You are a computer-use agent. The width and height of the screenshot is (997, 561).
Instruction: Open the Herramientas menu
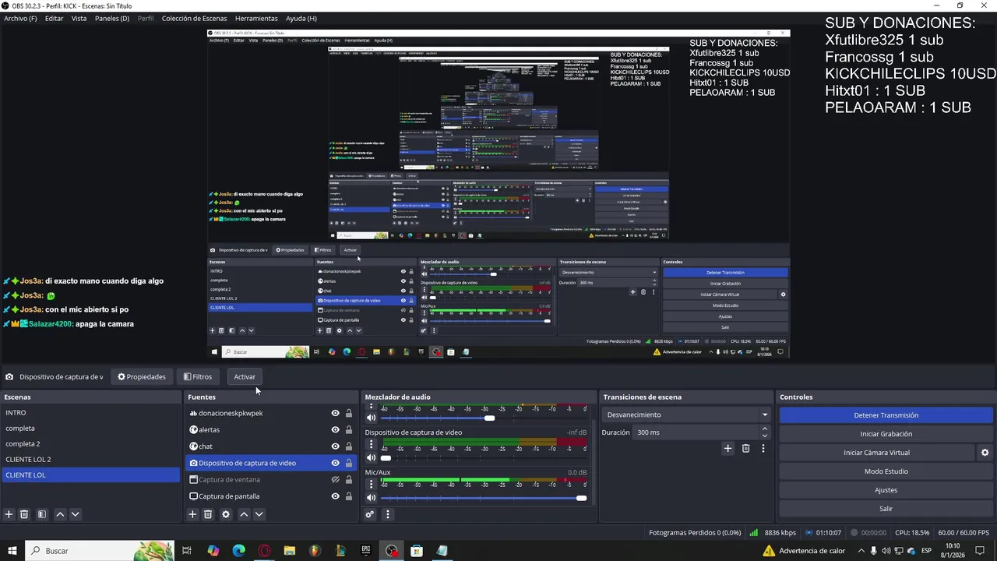[x=256, y=18]
